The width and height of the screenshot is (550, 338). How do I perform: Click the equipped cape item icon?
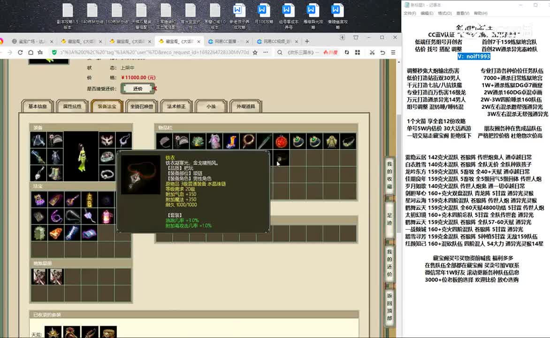[x=38, y=140]
